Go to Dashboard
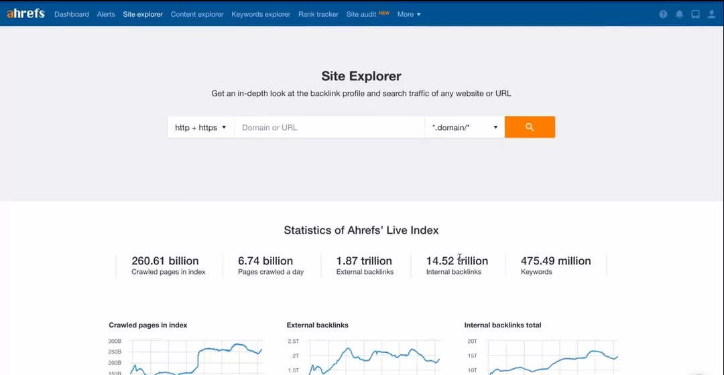This screenshot has height=375, width=724. click(72, 14)
